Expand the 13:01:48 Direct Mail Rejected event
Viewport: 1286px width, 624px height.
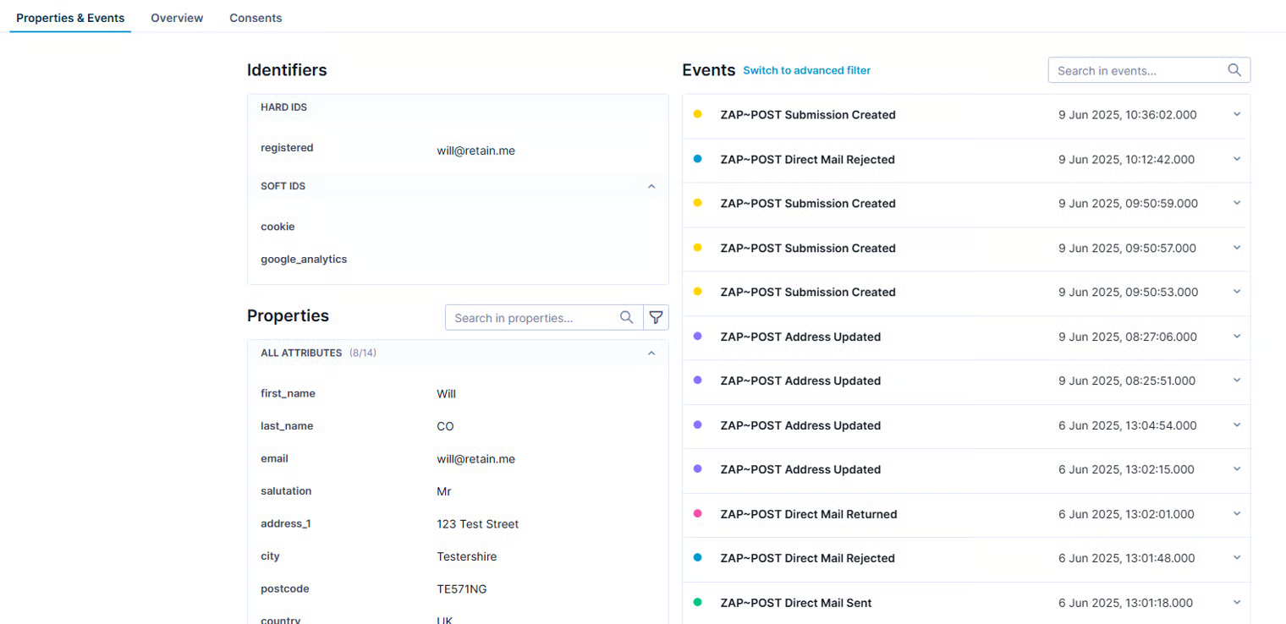1236,558
